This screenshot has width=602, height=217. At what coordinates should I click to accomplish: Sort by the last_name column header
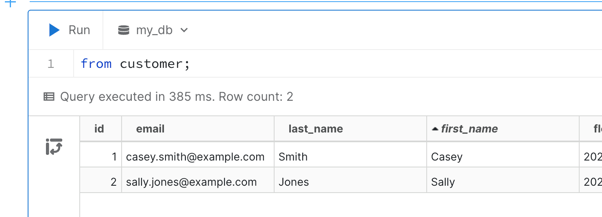point(316,129)
